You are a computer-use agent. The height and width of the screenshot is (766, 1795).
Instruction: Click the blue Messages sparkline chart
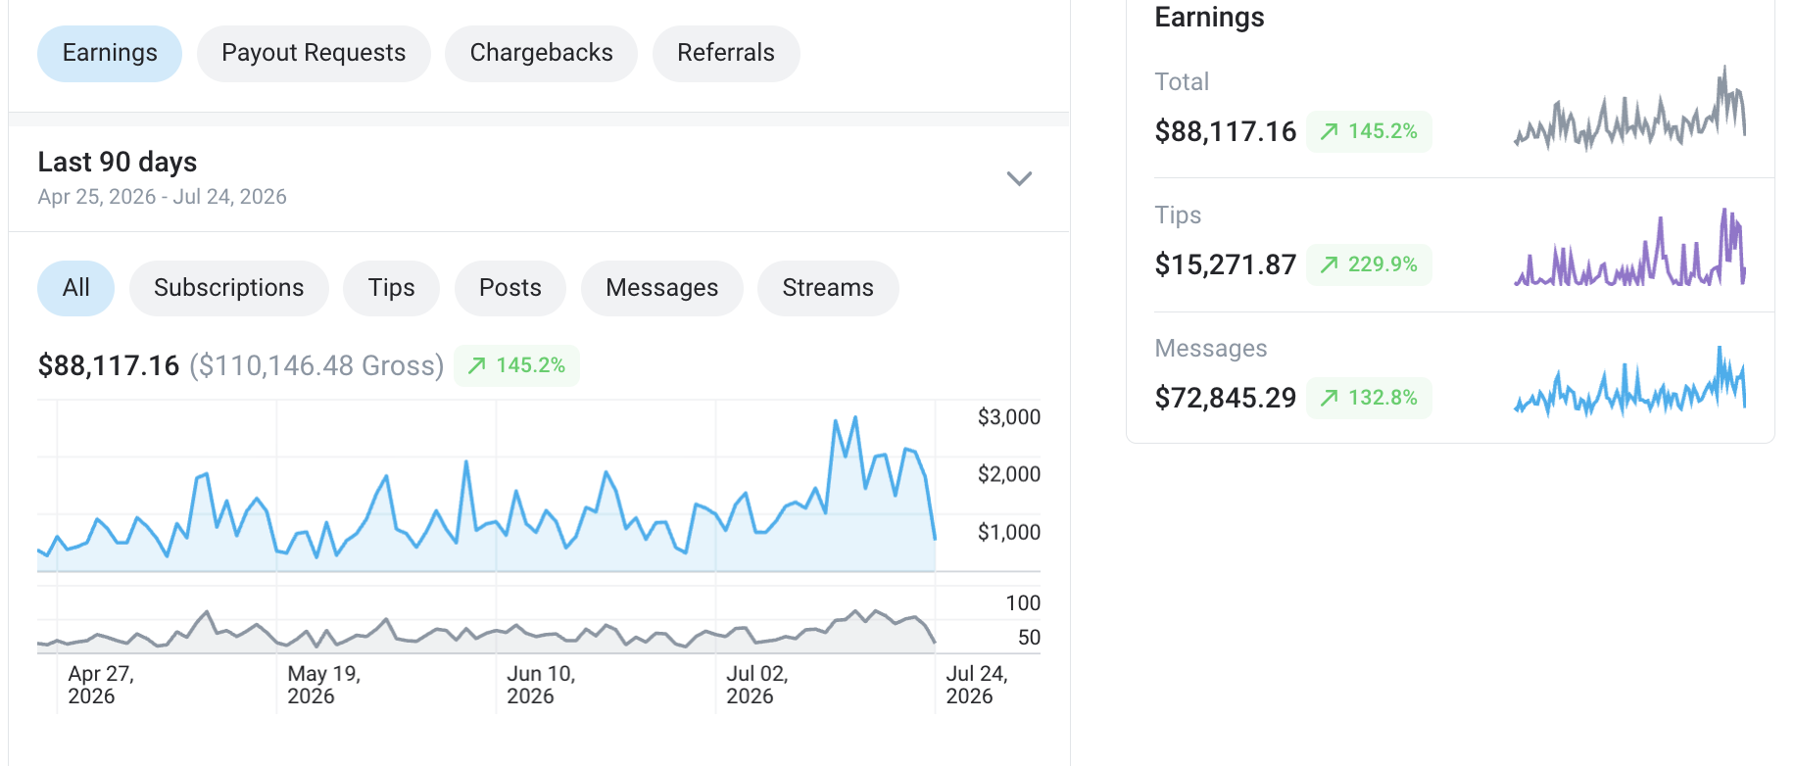tap(1629, 382)
